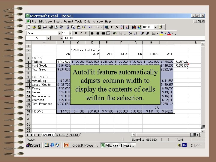Click Increase Indent icon

(147, 33)
